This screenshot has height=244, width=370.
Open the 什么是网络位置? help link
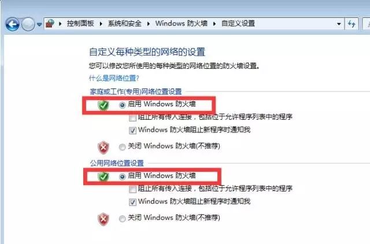[x=114, y=78]
